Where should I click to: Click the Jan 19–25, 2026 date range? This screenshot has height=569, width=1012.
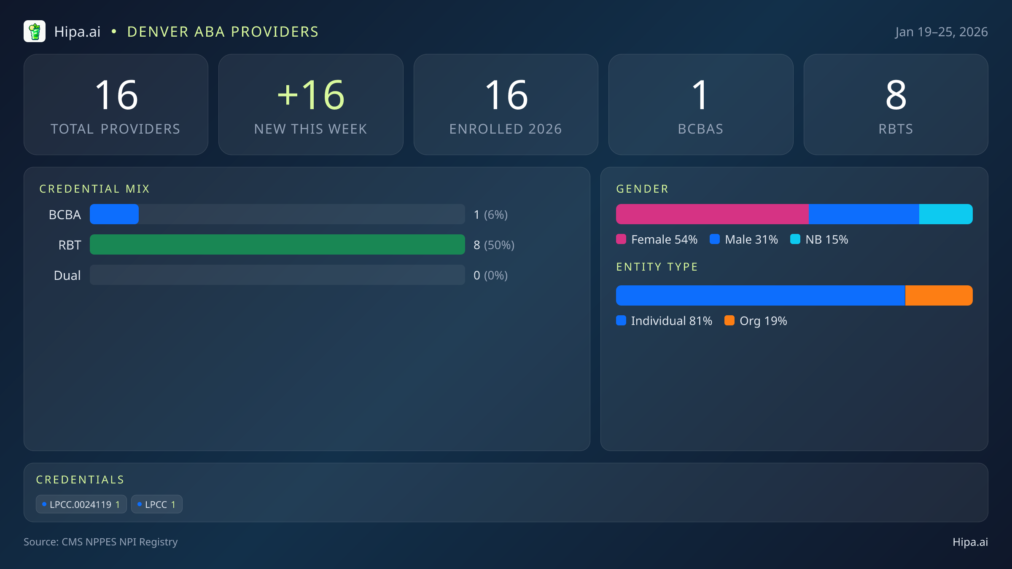coord(941,32)
